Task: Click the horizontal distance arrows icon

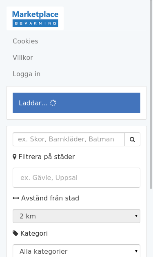Action: tap(16, 198)
